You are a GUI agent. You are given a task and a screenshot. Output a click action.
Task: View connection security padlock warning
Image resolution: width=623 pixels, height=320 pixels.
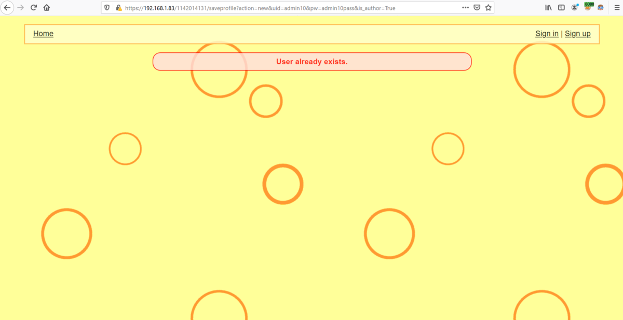[x=119, y=8]
